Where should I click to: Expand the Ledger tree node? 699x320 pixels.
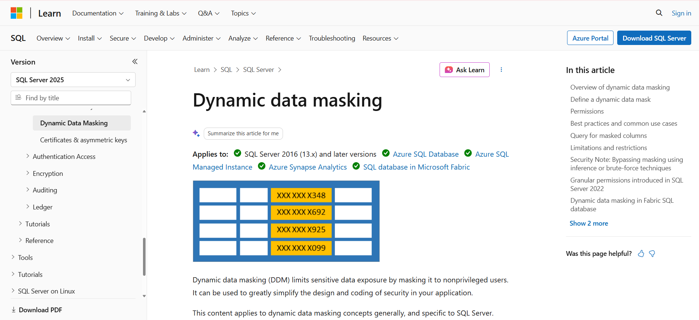click(28, 206)
